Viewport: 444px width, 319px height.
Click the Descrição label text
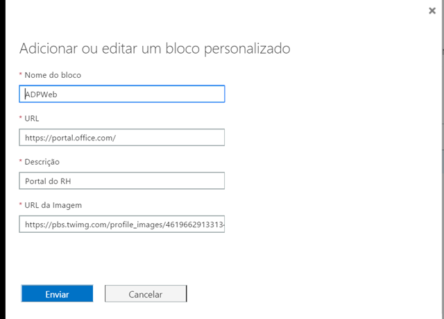tap(42, 162)
